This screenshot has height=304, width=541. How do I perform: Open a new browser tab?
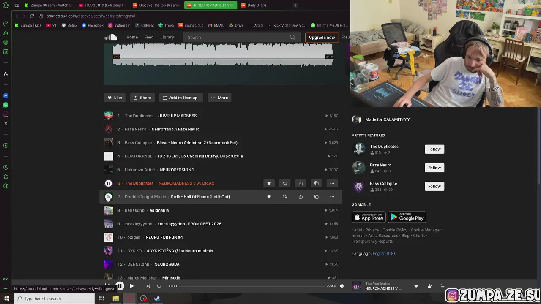[x=295, y=5]
